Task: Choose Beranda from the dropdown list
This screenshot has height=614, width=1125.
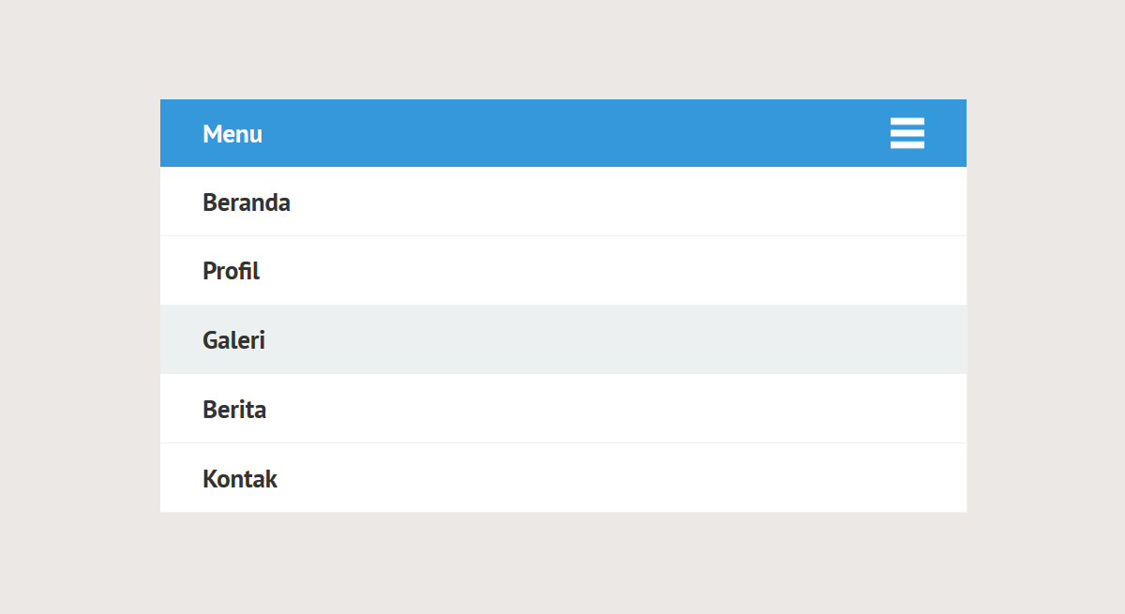Action: [x=563, y=202]
